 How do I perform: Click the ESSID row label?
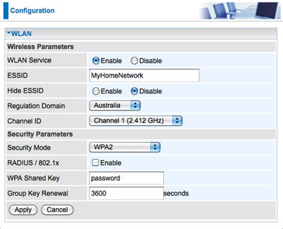tap(17, 76)
